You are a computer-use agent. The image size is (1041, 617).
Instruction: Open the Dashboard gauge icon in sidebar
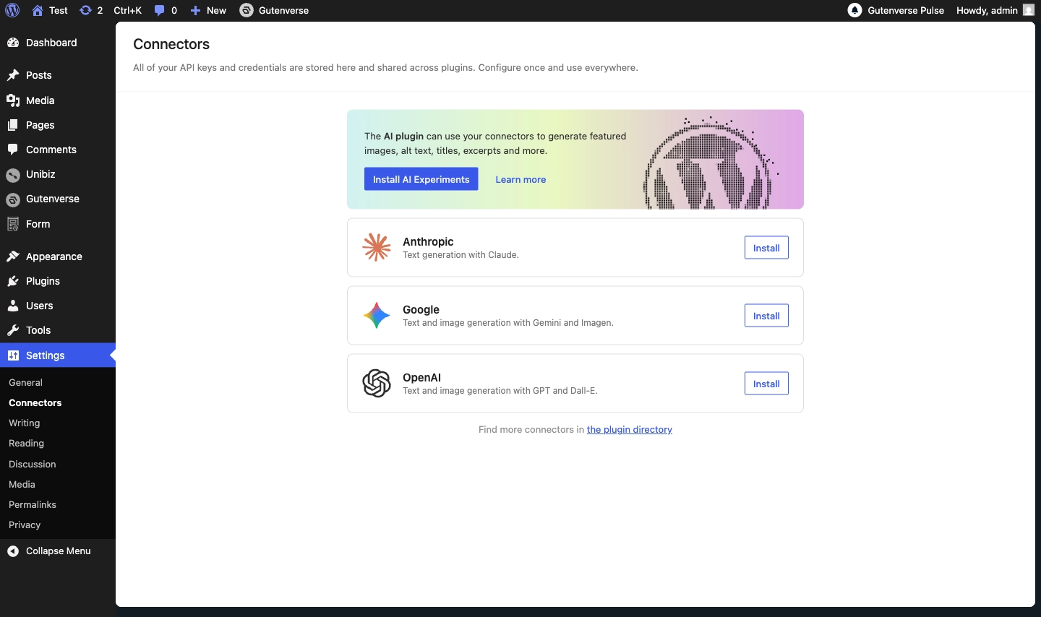coord(13,43)
